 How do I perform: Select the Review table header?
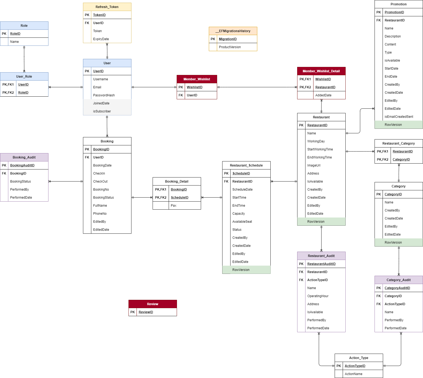[153, 304]
